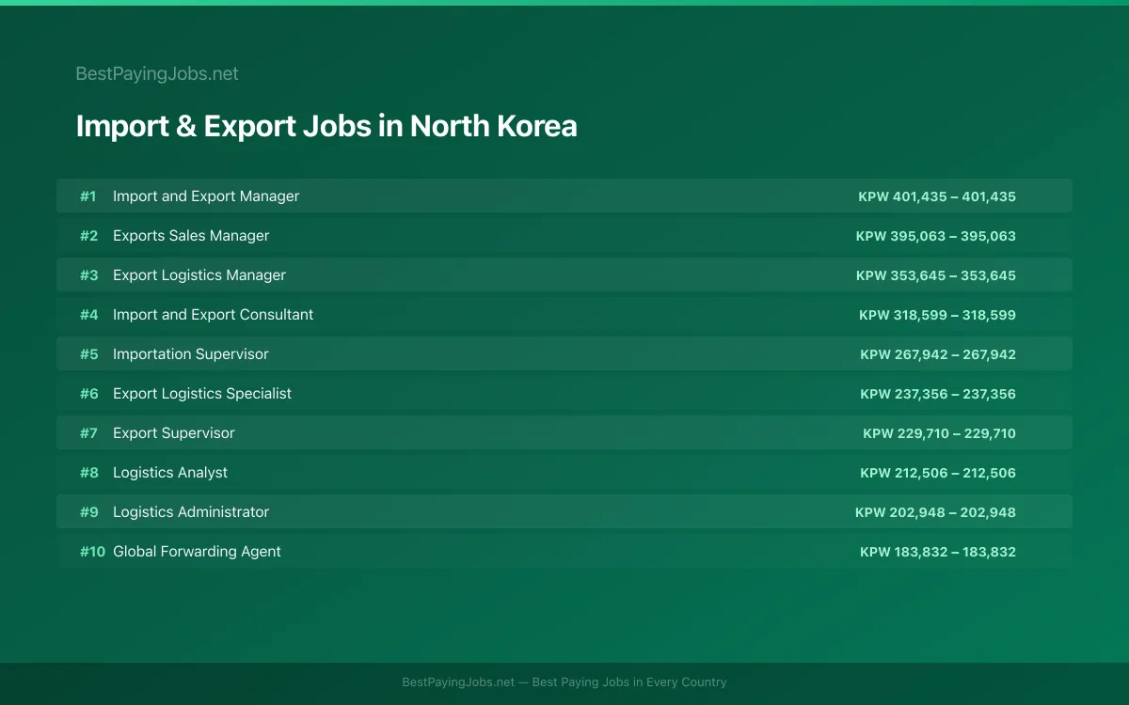Click salary KPW 318,599 – 318,599
1129x705 pixels.
[937, 315]
